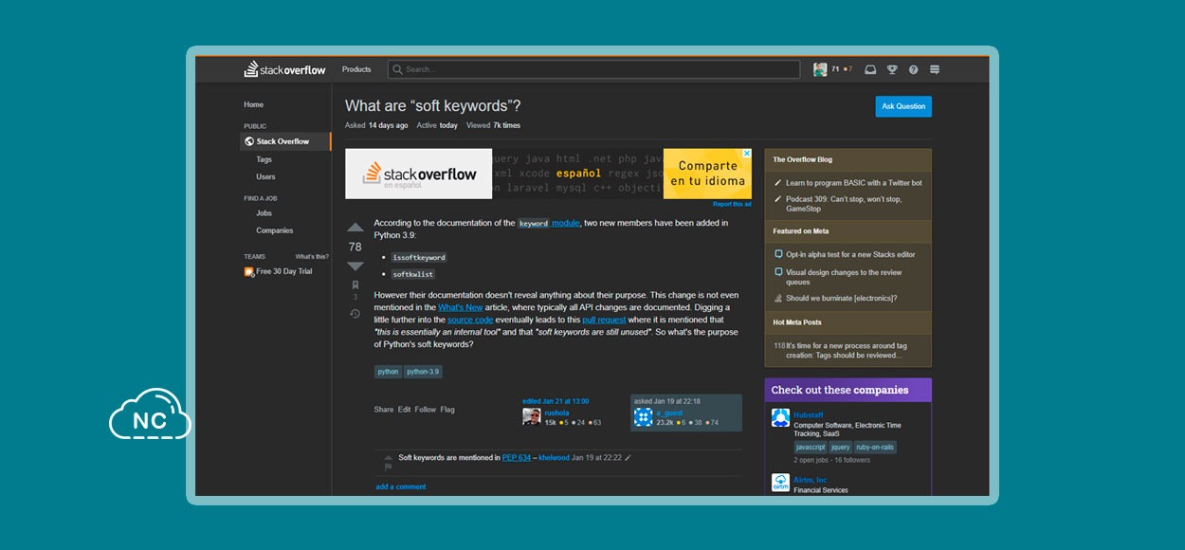Click the Airtm company logo
The width and height of the screenshot is (1185, 550).
tap(780, 482)
